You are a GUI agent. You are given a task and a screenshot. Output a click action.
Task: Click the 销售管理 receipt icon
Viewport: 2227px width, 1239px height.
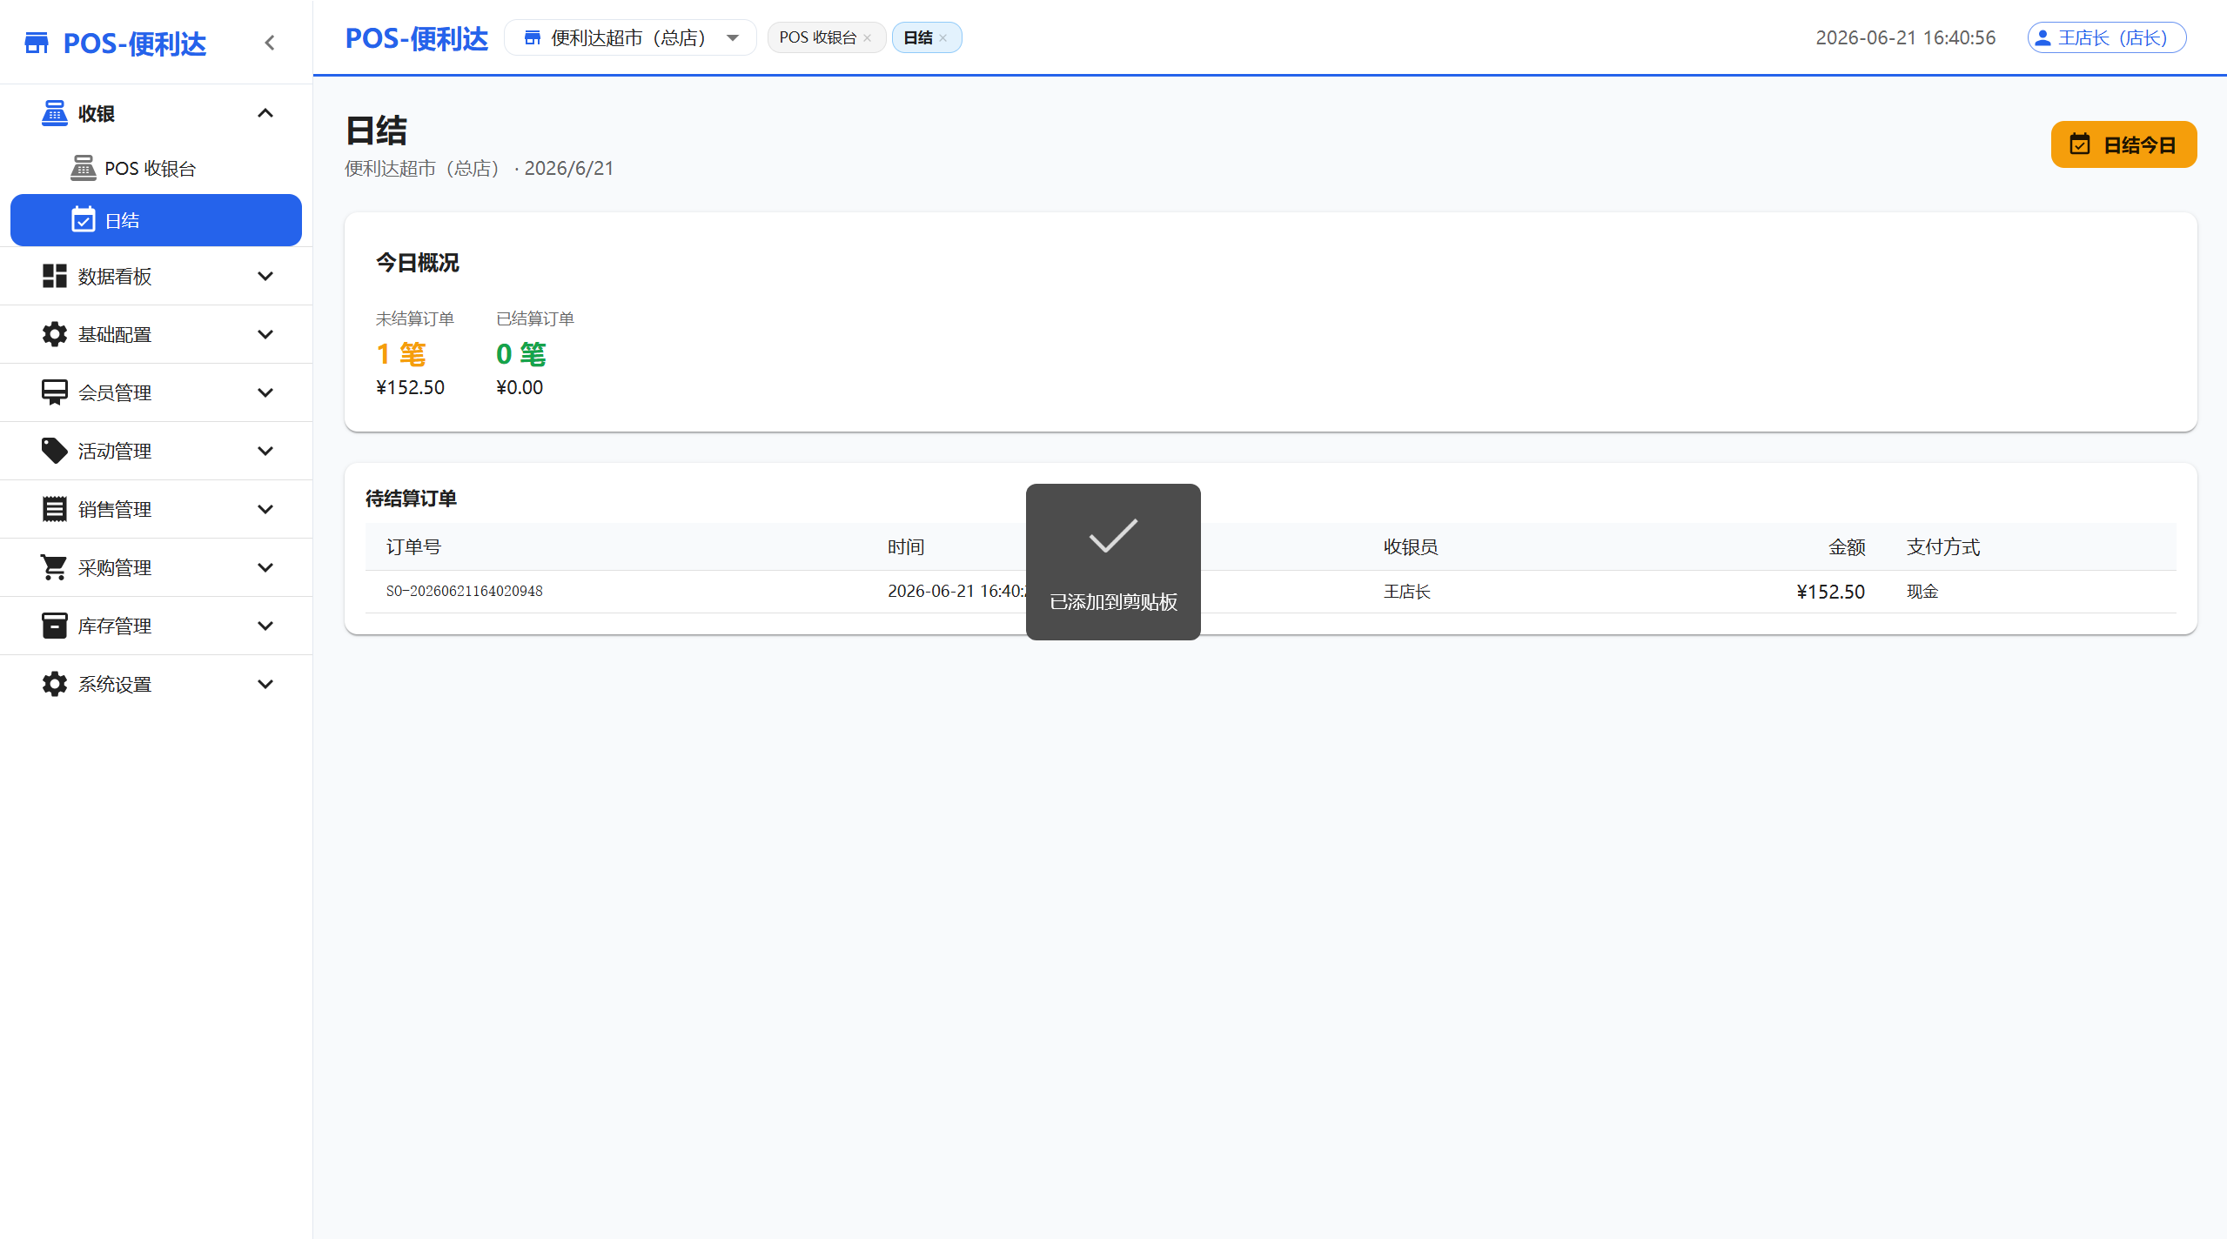click(x=55, y=509)
